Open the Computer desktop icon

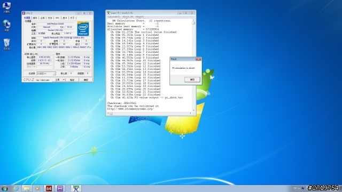(6, 7)
